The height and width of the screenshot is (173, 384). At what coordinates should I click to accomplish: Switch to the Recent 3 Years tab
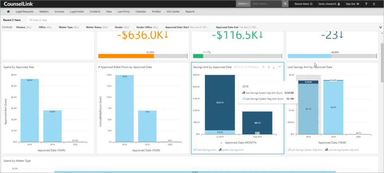click(x=12, y=20)
